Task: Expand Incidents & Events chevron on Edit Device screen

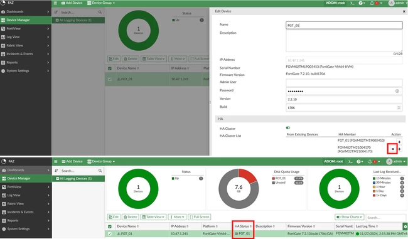Action: pyautogui.click(x=48, y=54)
